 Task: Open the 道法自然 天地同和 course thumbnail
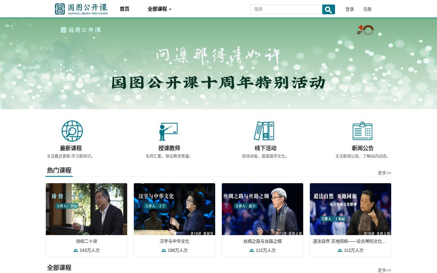click(x=351, y=209)
